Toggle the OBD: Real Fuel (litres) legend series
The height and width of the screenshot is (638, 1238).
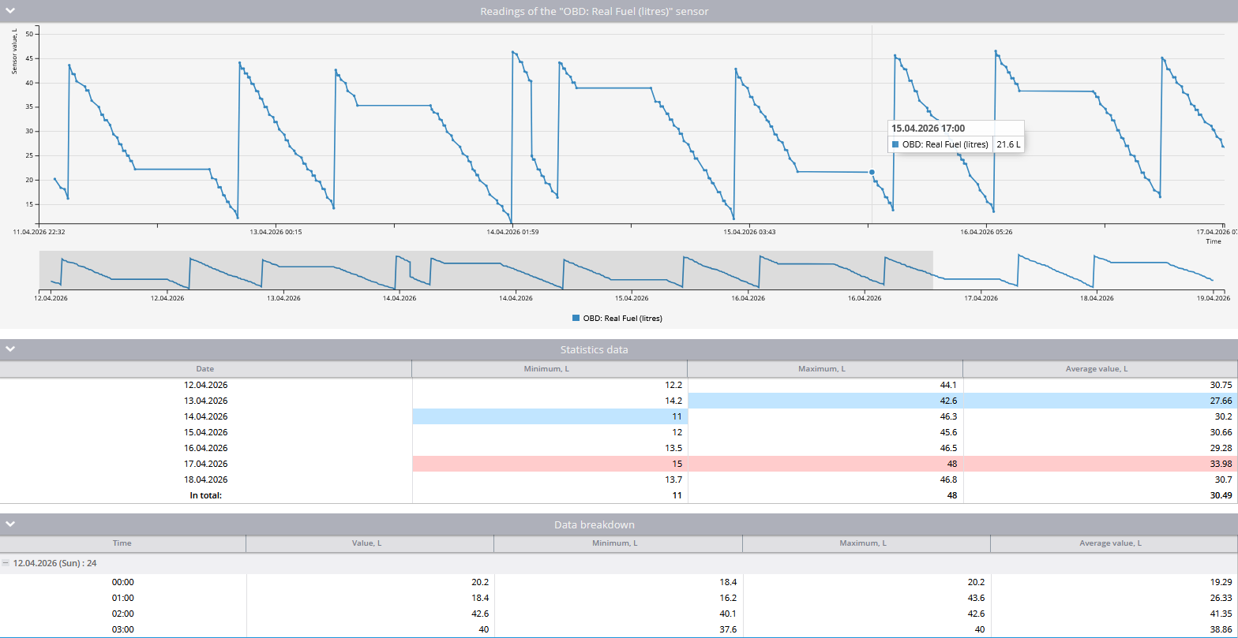pos(617,318)
